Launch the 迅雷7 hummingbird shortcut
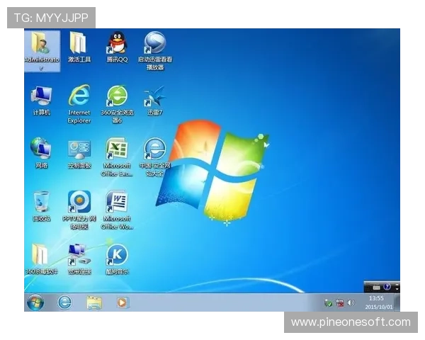 pos(154,101)
